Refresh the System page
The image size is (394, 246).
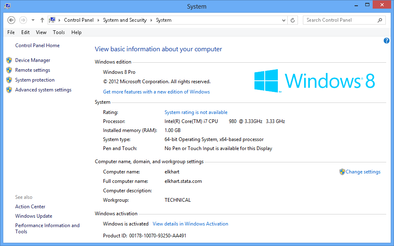coord(293,20)
